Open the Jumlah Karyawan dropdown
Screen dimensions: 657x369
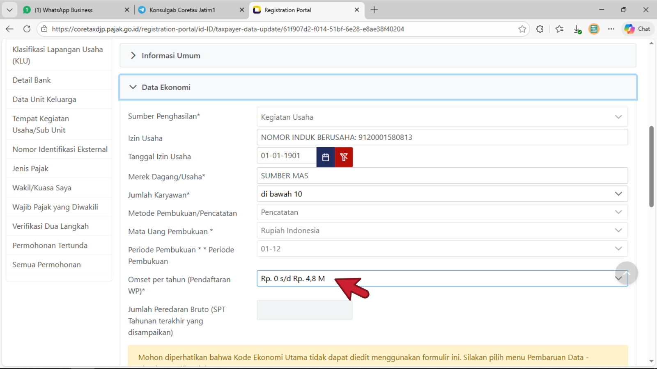(x=442, y=194)
